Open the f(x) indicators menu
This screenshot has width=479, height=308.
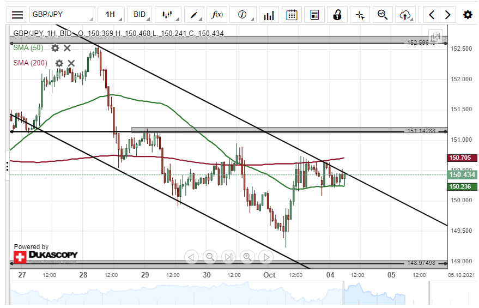(217, 14)
